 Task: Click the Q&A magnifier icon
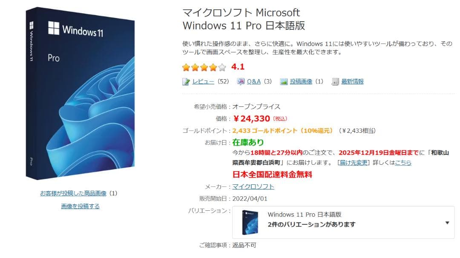point(241,81)
